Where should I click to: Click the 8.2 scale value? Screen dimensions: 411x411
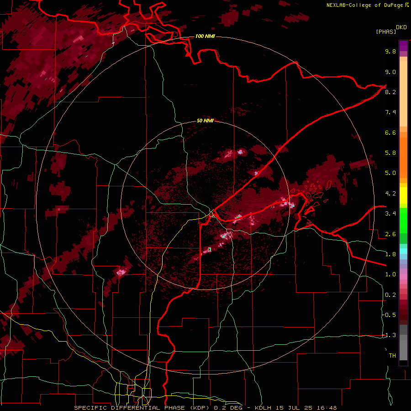390,92
